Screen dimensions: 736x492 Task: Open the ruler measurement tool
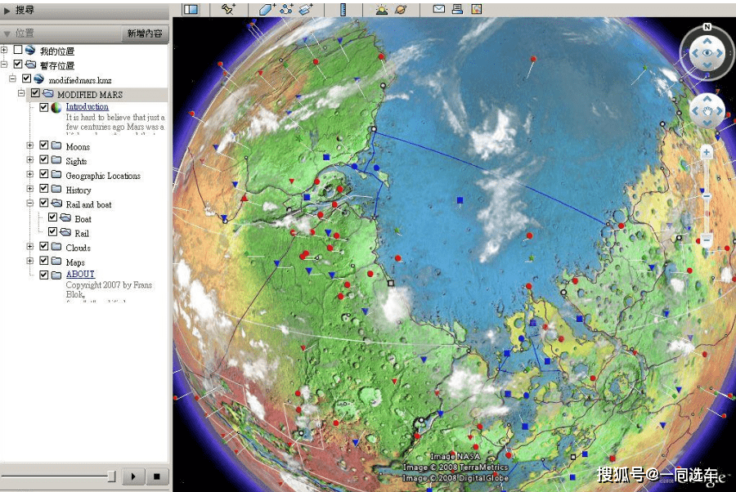click(x=343, y=9)
